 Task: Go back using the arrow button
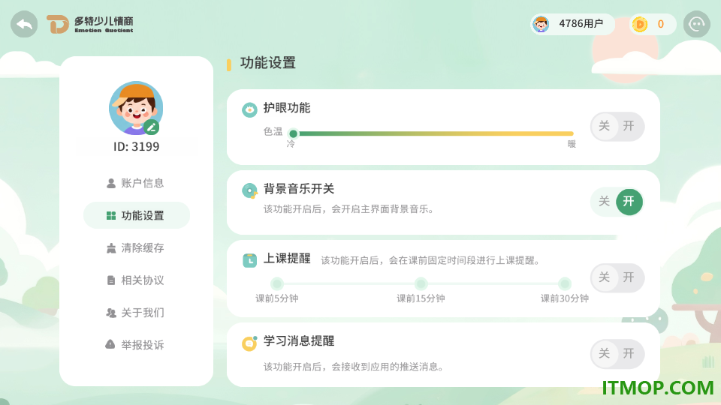[24, 24]
